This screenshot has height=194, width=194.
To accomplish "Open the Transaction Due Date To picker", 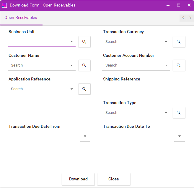I will point(180,136).
